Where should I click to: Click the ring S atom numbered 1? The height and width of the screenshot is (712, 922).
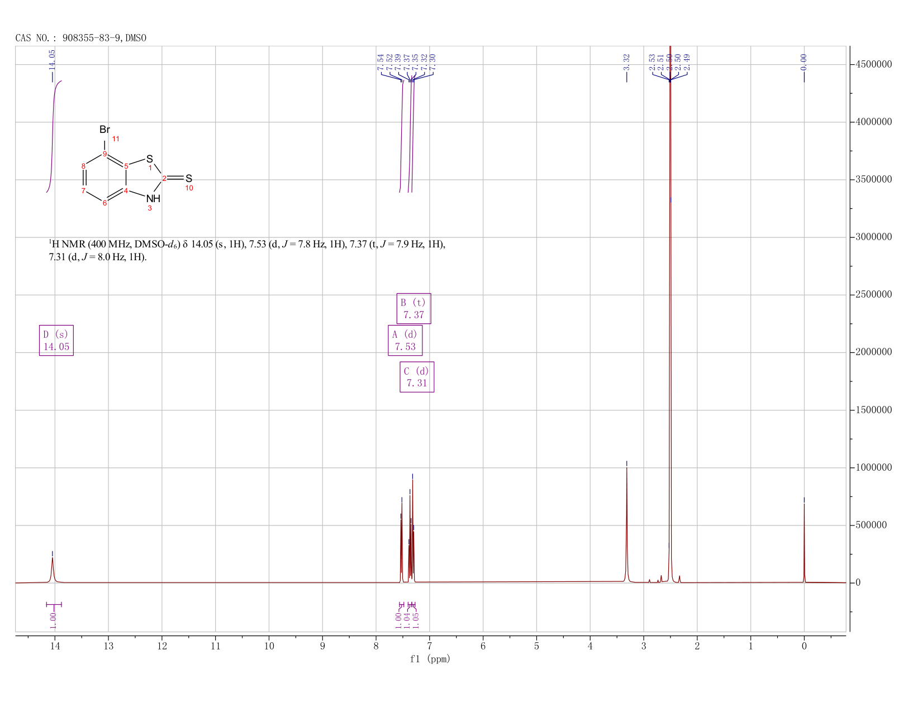coord(150,160)
